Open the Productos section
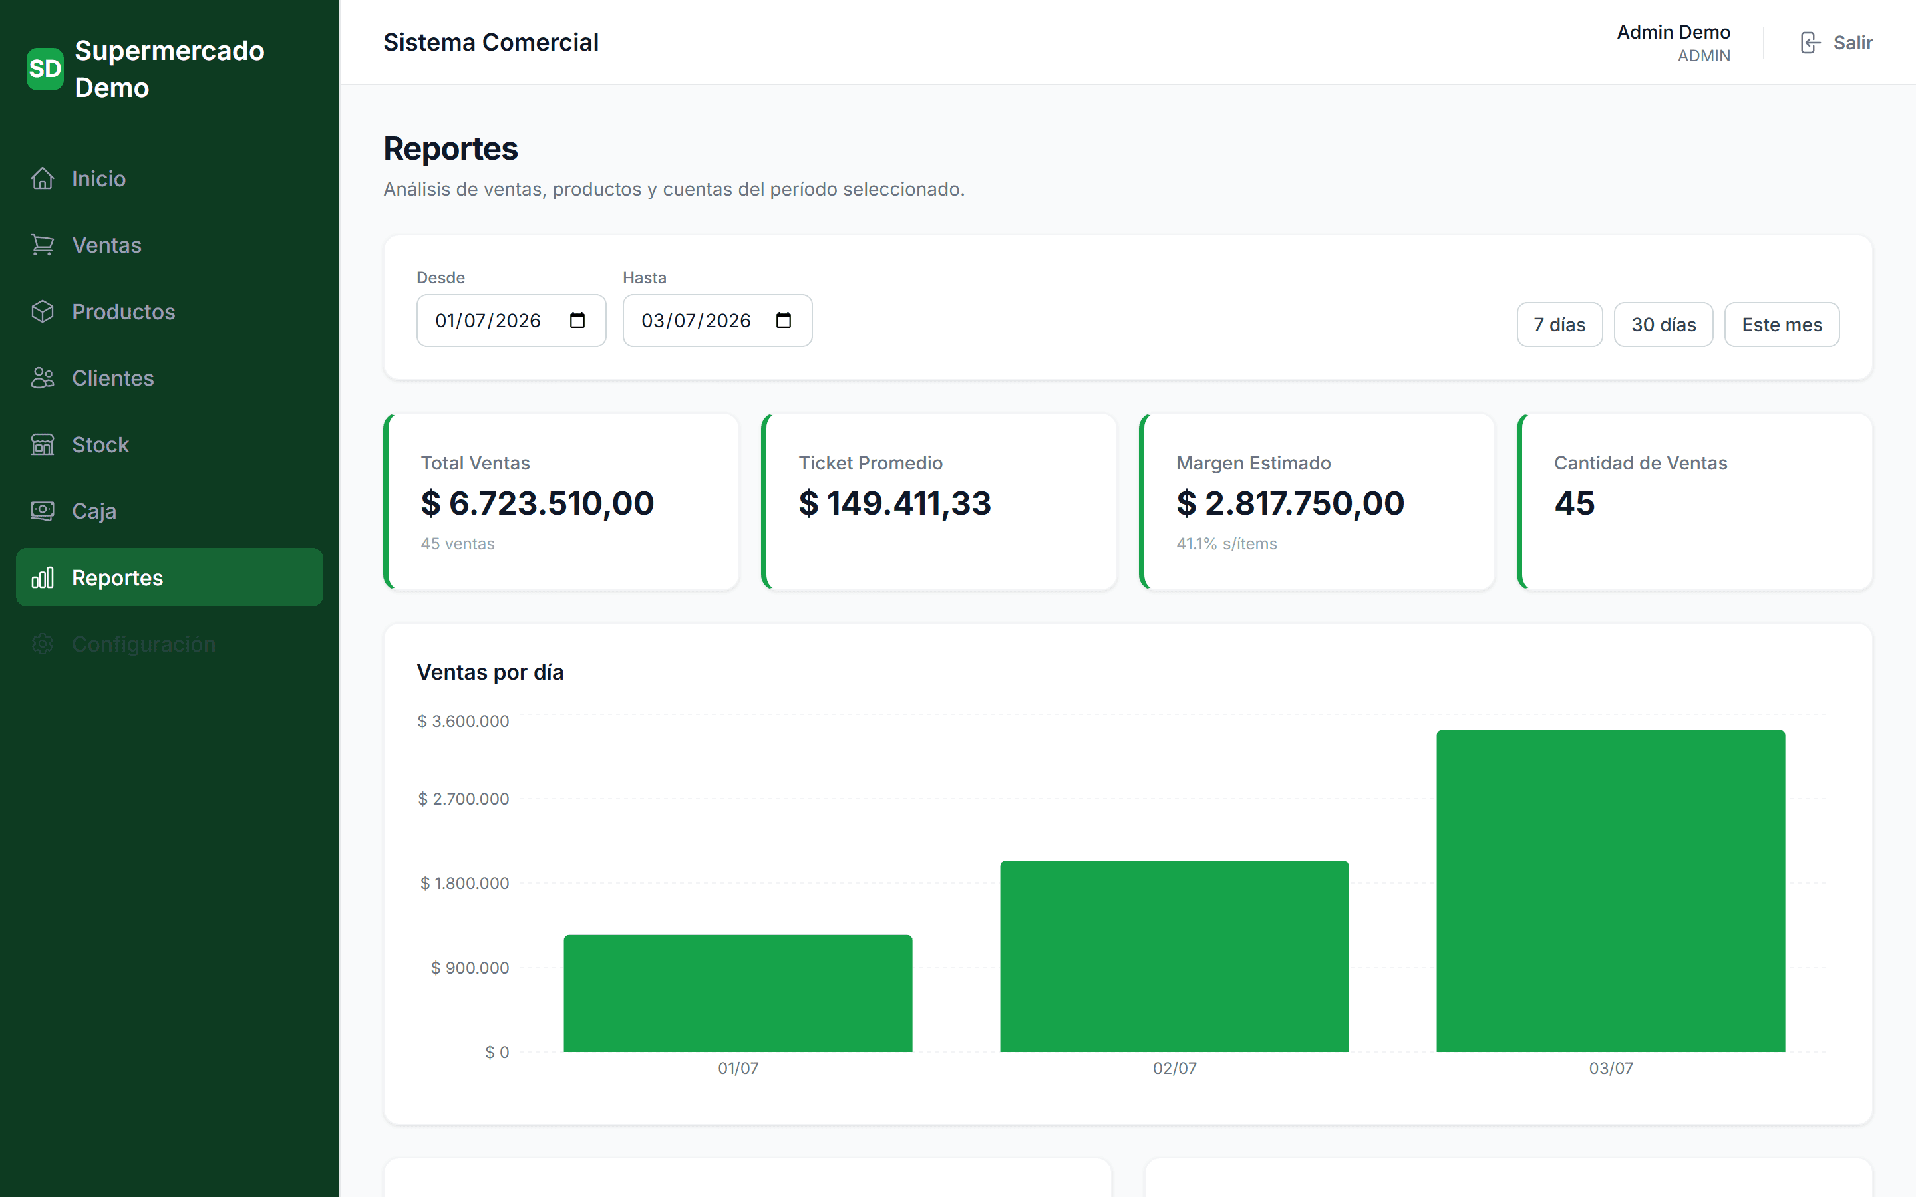The width and height of the screenshot is (1916, 1197). pos(170,311)
